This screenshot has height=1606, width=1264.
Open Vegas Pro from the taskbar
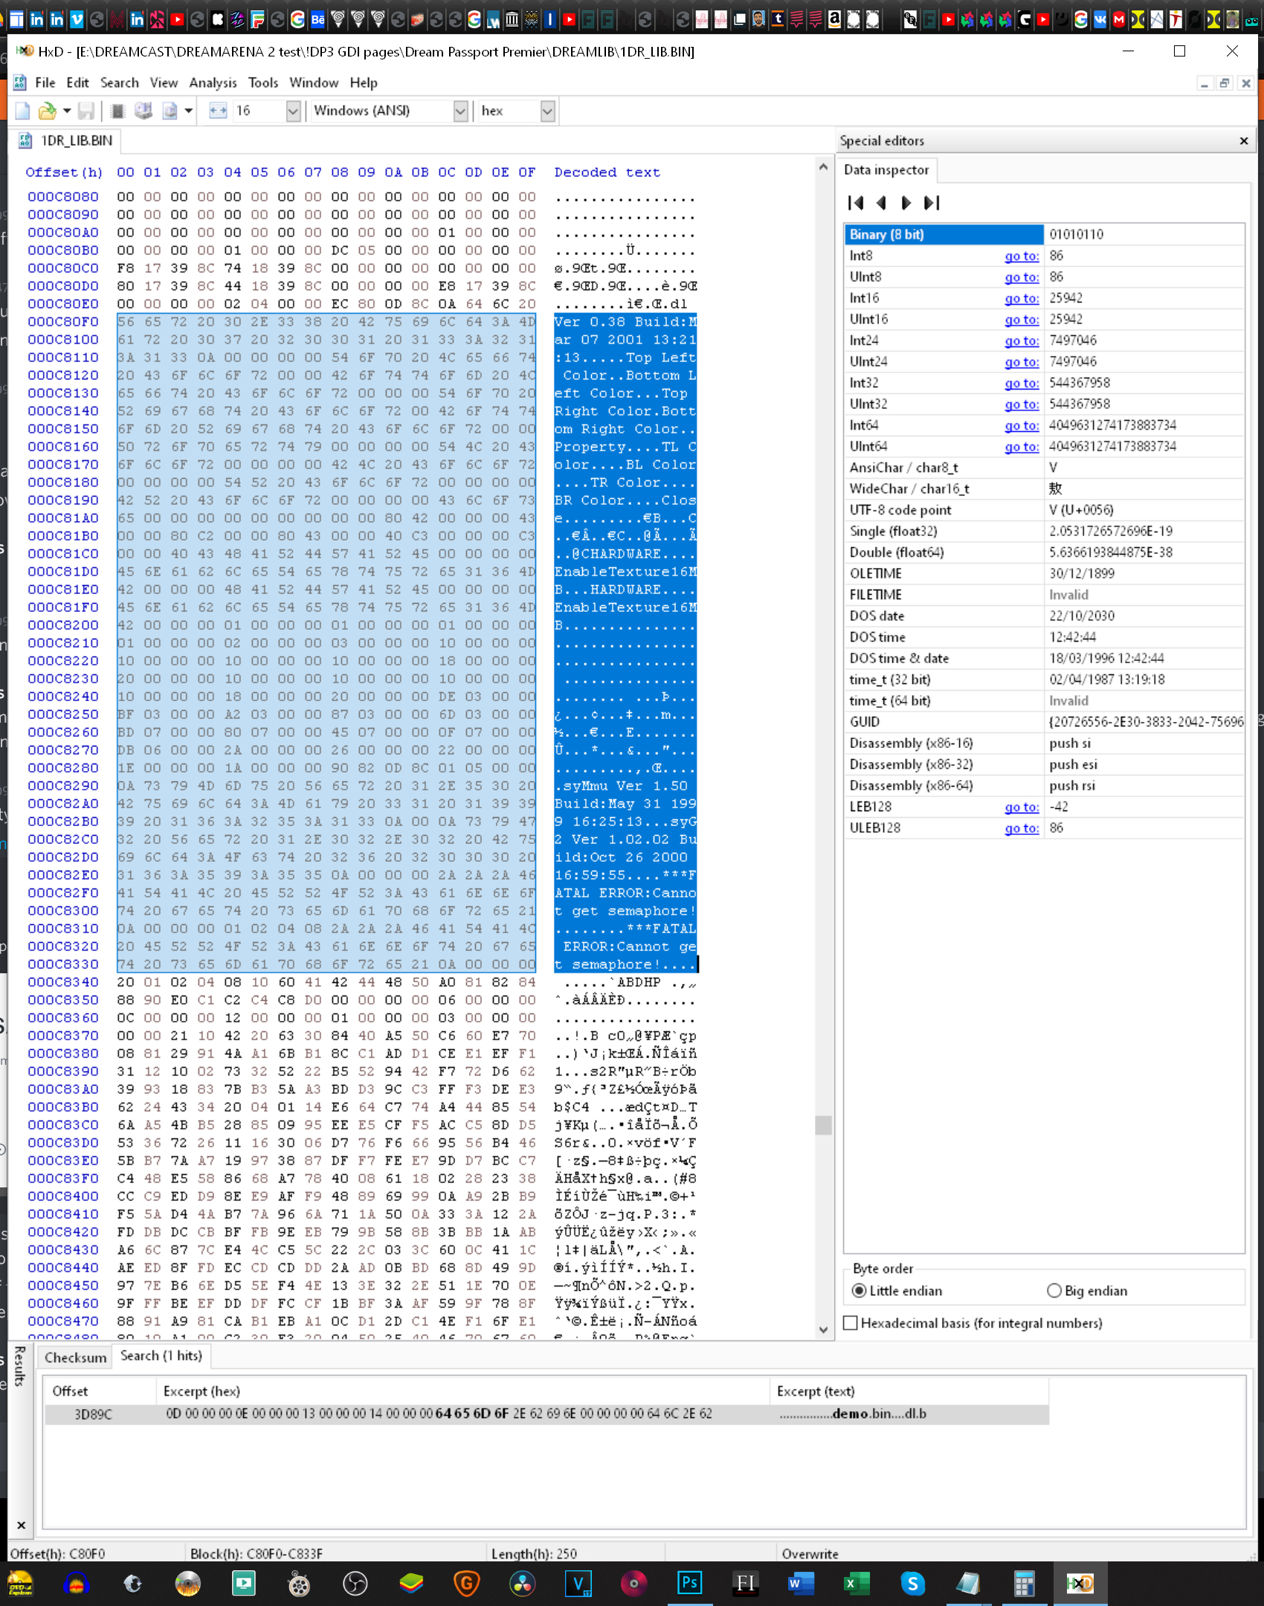[578, 1584]
